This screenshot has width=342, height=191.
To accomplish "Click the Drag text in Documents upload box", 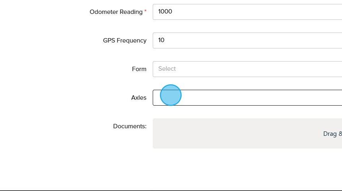I will point(329,134).
